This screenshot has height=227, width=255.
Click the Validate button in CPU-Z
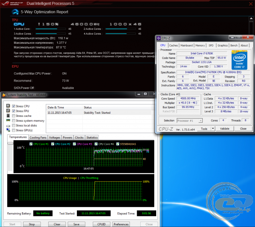click(225, 129)
